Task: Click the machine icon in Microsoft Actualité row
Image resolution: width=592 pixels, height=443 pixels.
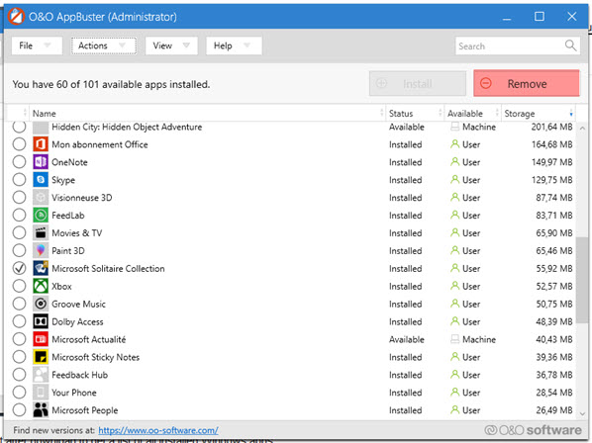Action: (x=455, y=339)
